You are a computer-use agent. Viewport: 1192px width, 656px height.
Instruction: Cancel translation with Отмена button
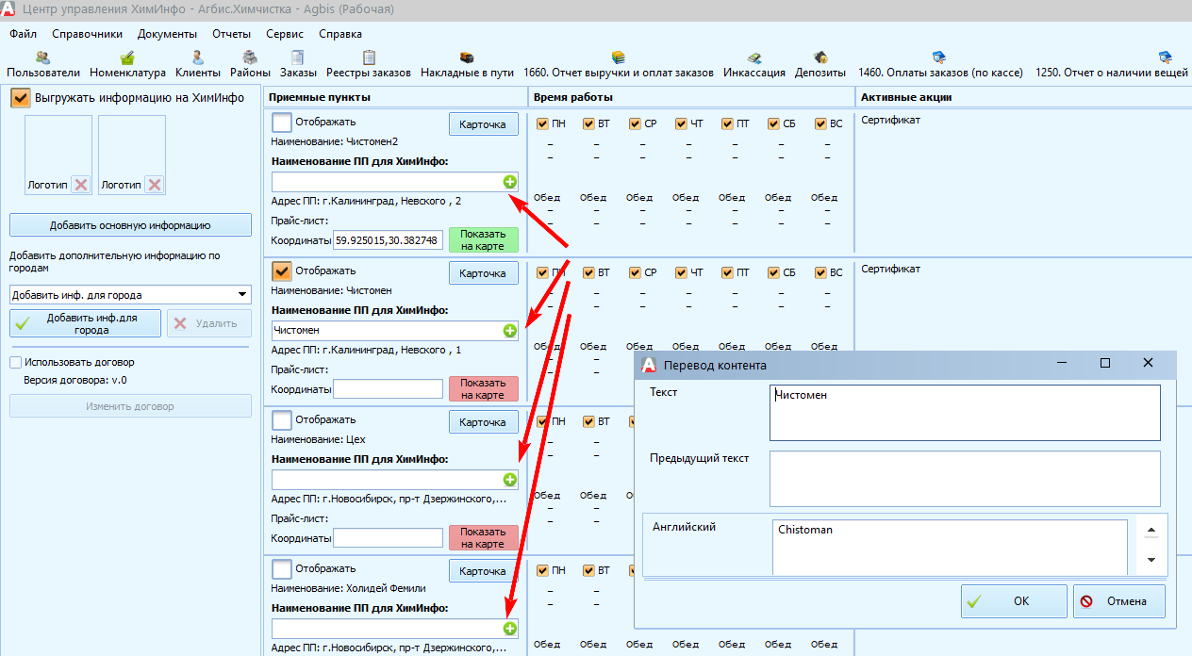point(1118,600)
